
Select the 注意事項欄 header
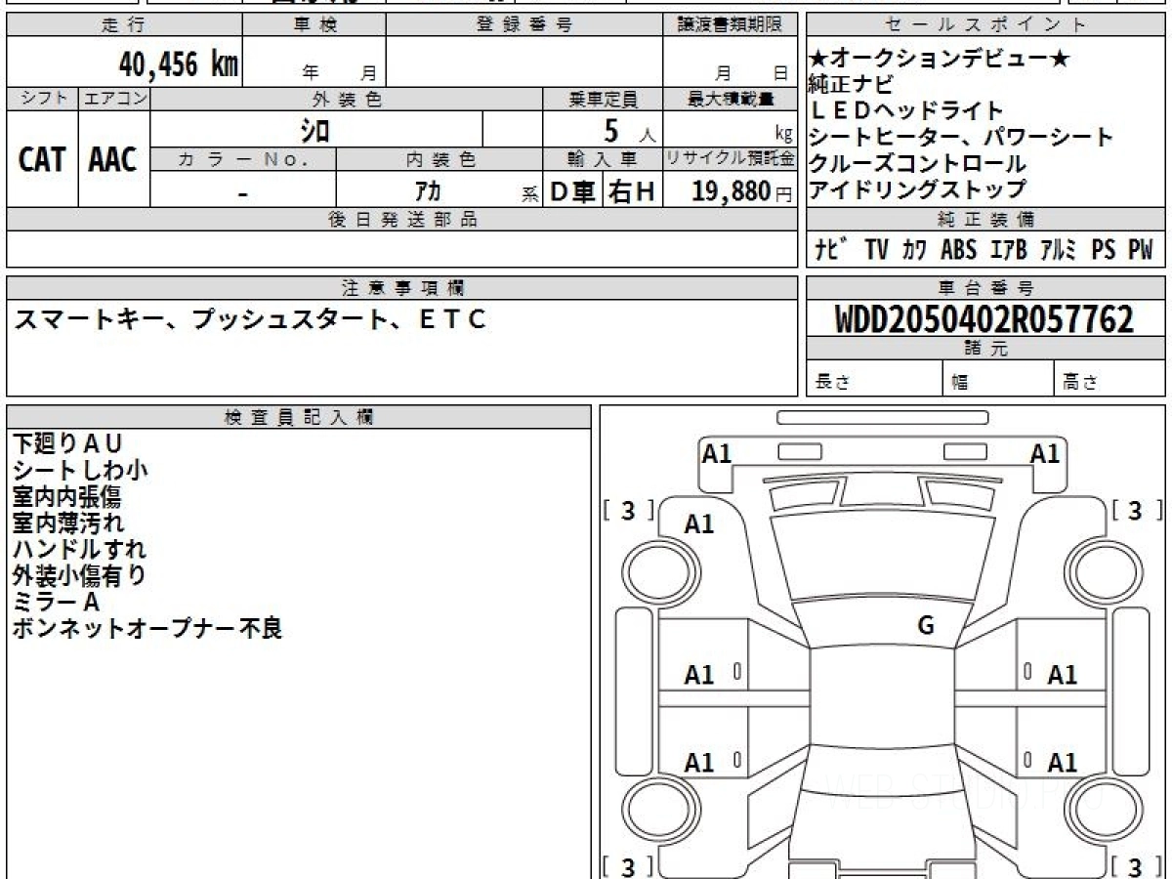402,287
